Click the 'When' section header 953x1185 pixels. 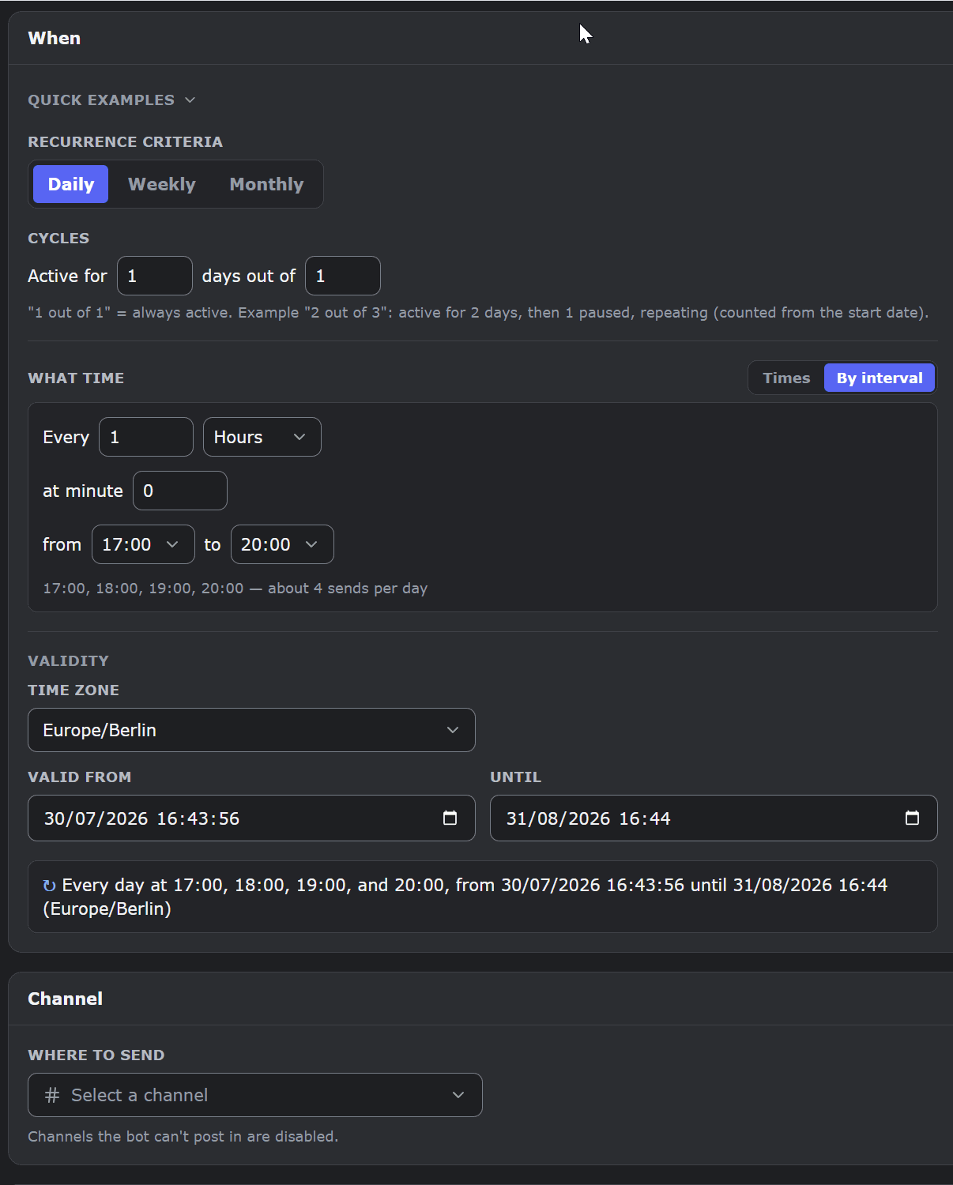coord(54,38)
